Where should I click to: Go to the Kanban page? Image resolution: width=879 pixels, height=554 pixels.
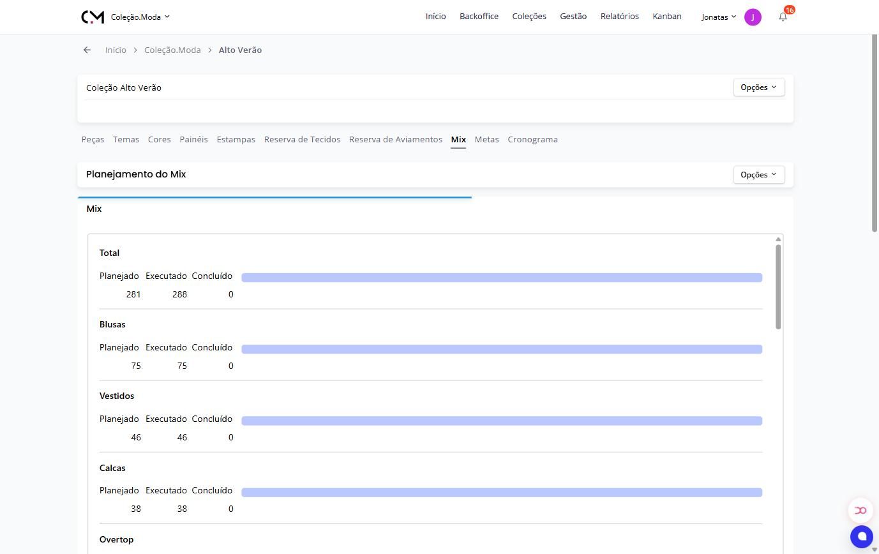(x=667, y=17)
